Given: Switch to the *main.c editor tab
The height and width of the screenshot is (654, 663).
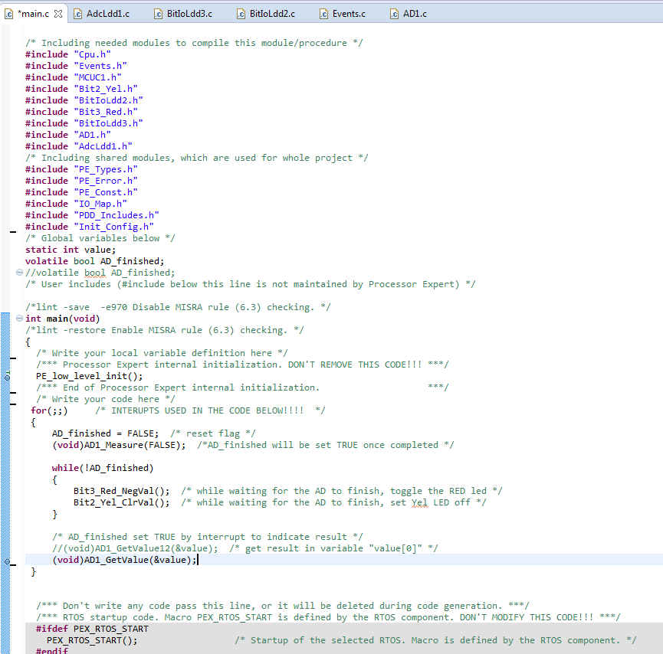Looking at the screenshot, I should [x=33, y=14].
